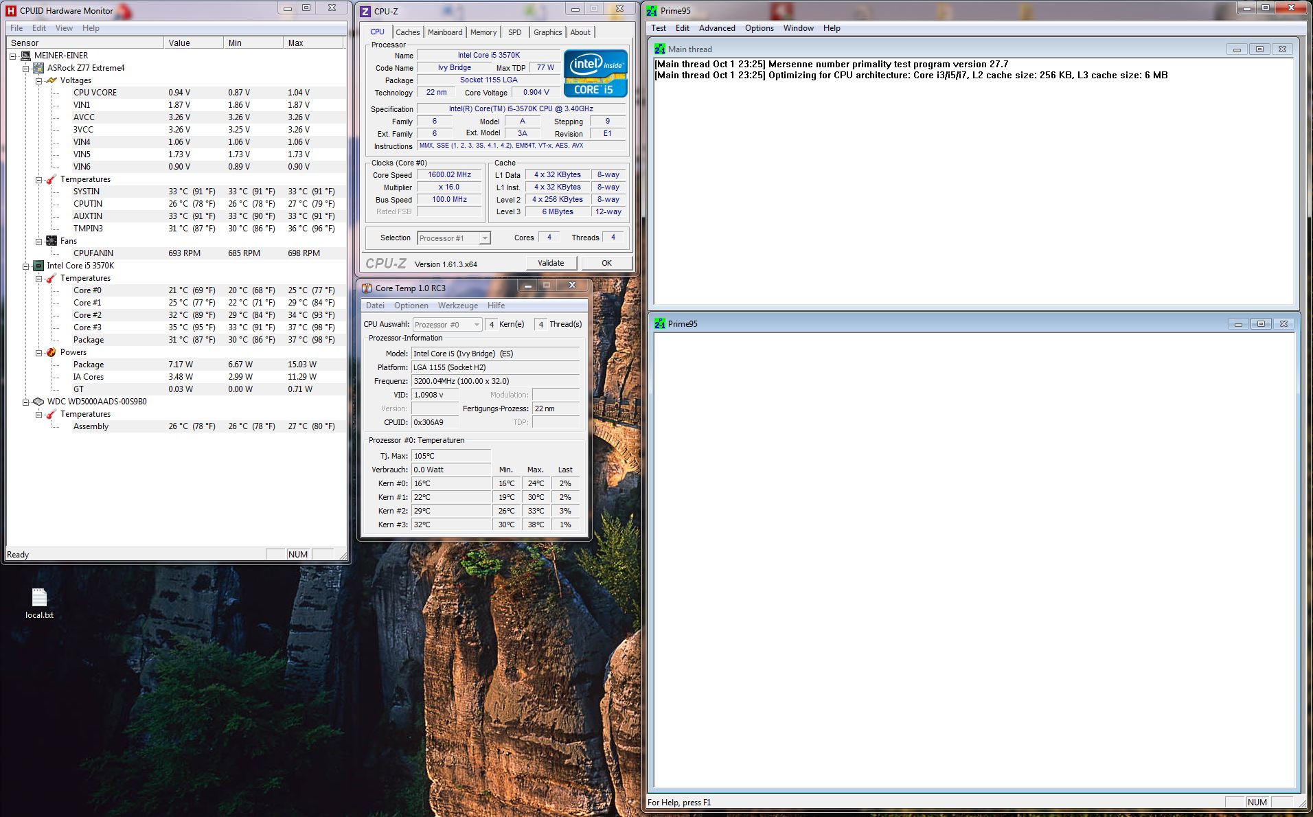Screen dimensions: 1313x817
Task: Collapse the Fans section
Action: pyautogui.click(x=38, y=241)
